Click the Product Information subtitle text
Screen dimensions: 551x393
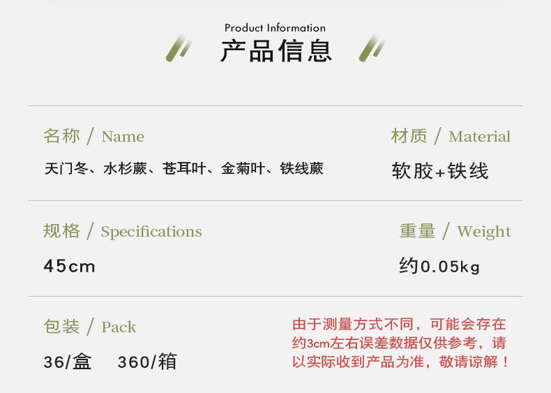point(275,28)
